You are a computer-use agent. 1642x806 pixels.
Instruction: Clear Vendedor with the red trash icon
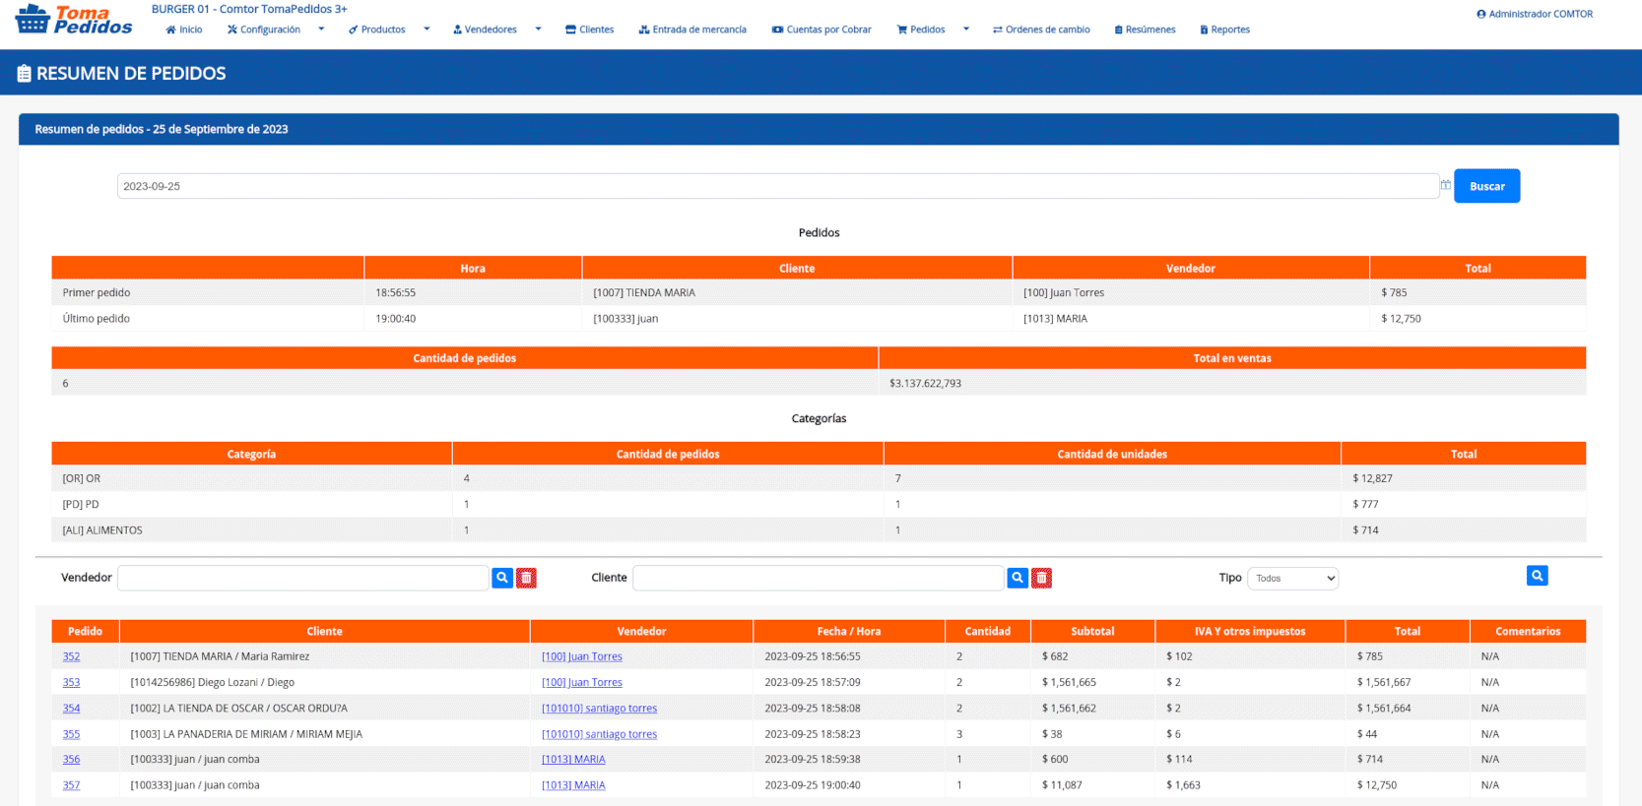(x=527, y=578)
